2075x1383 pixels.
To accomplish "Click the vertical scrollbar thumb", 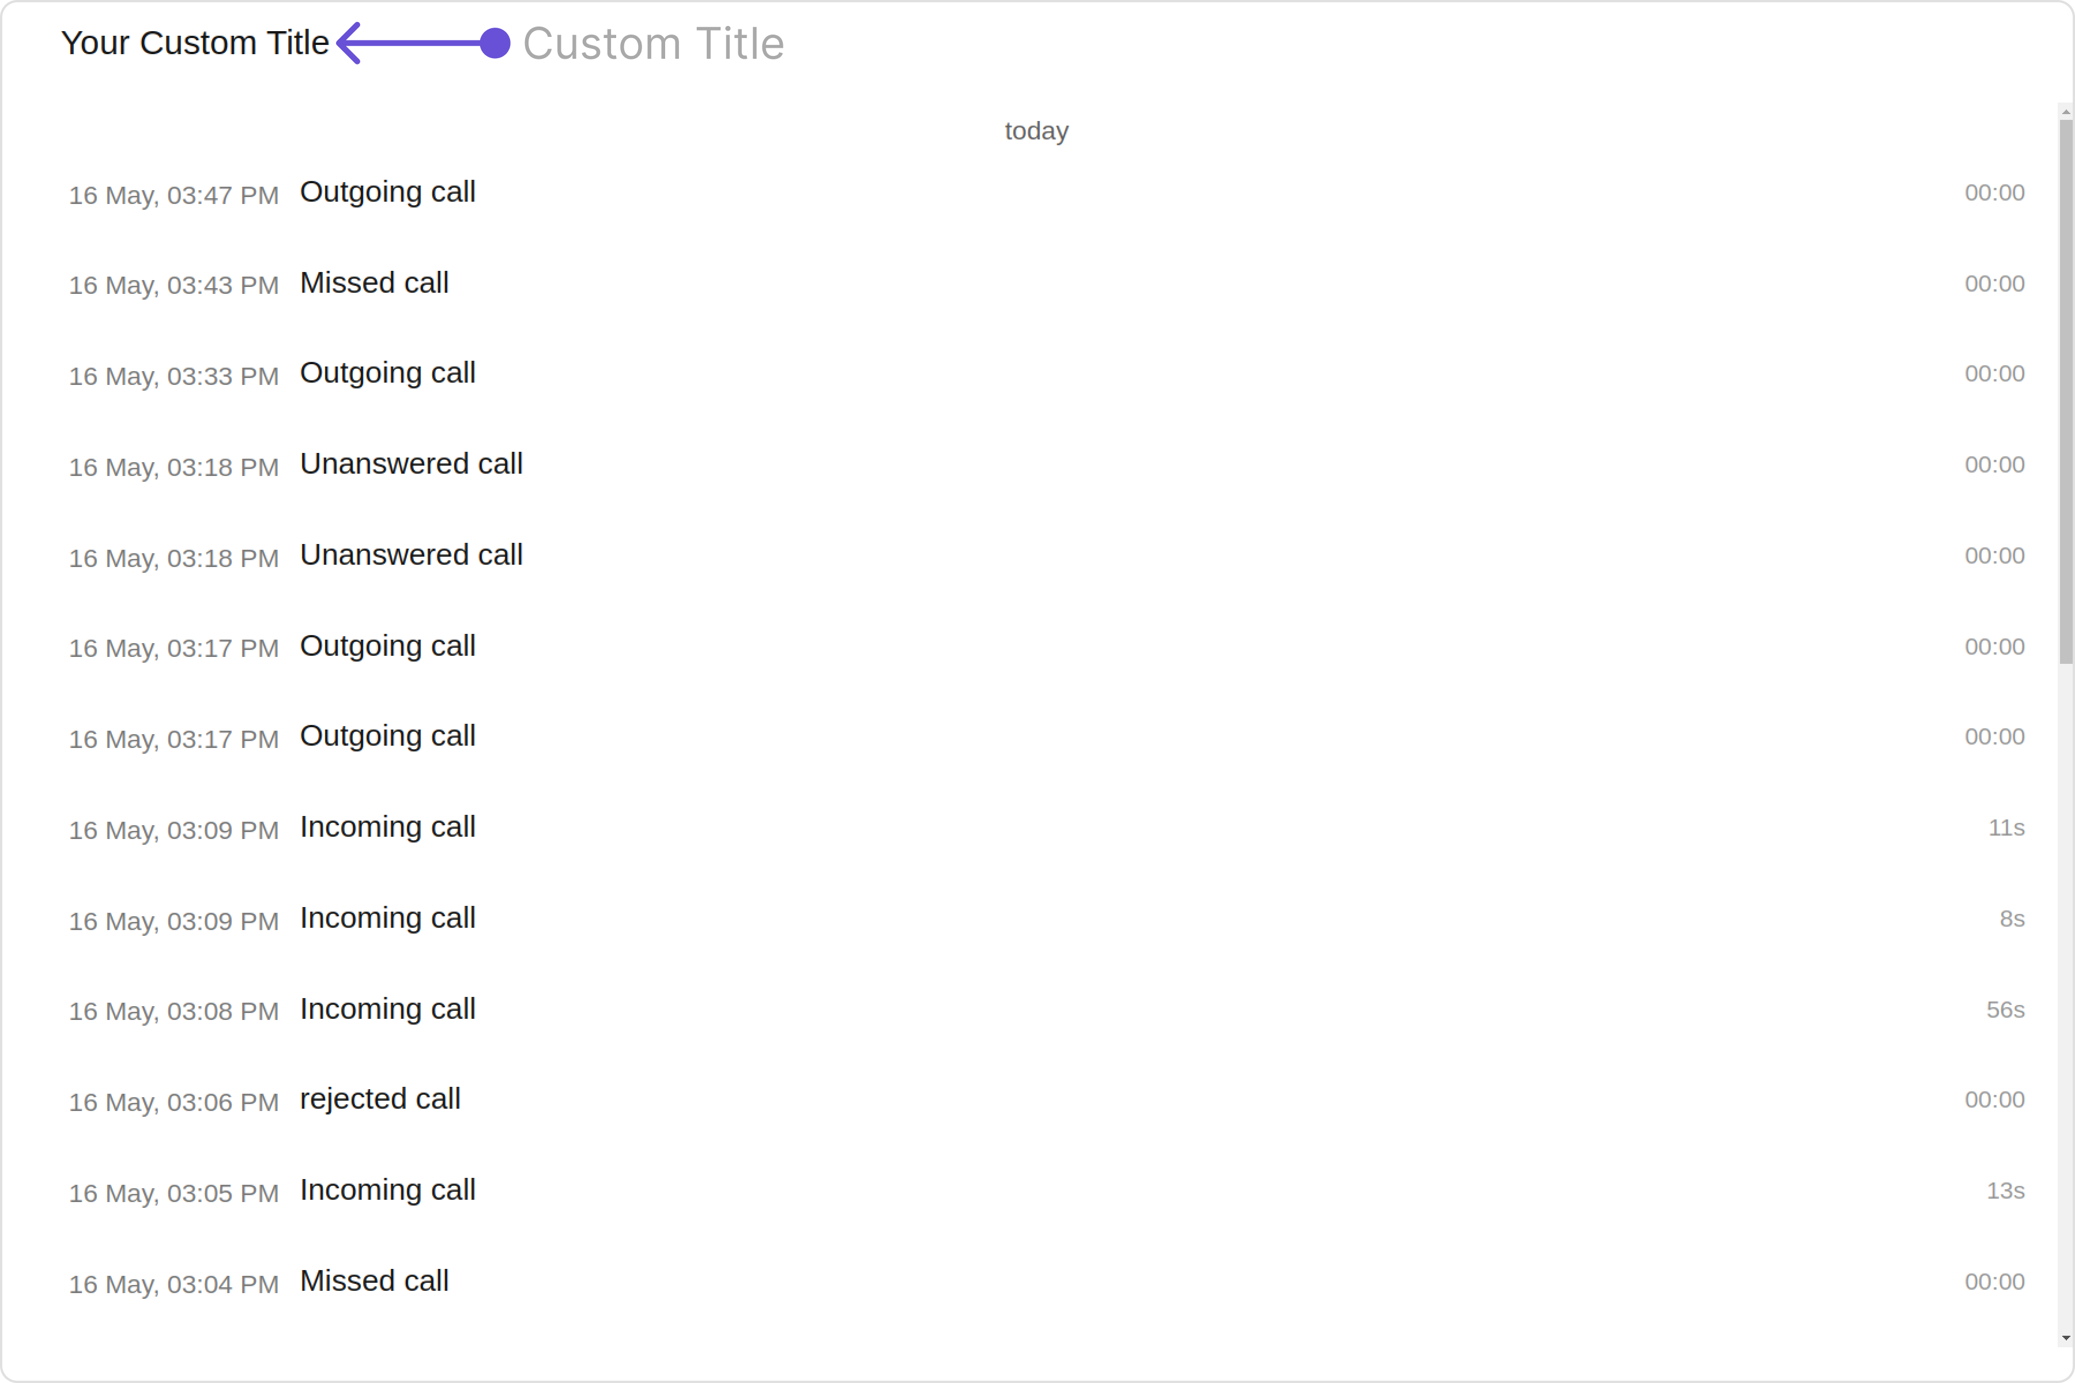I will pos(2065,392).
